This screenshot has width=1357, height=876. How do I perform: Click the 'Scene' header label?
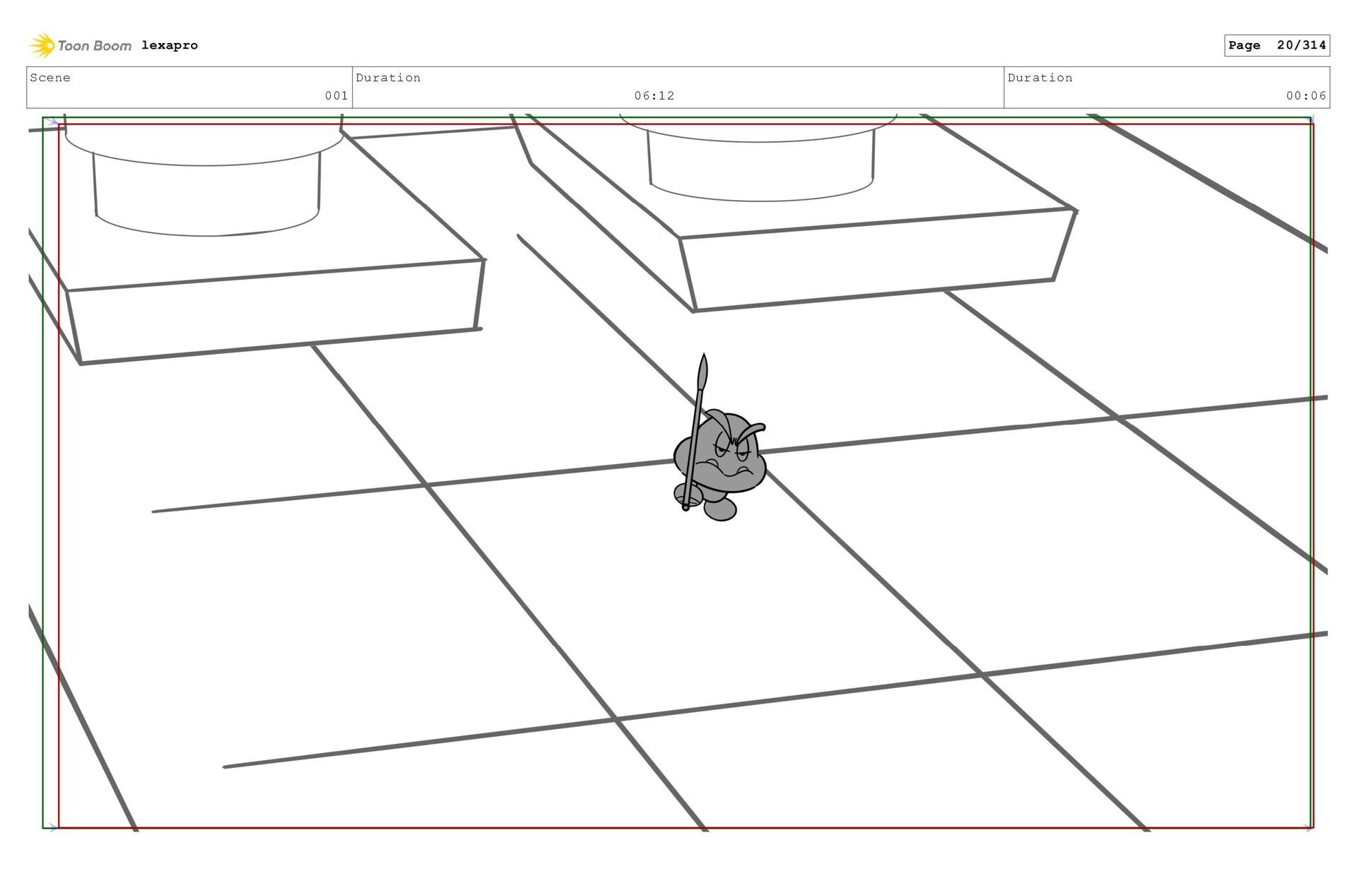click(x=50, y=78)
